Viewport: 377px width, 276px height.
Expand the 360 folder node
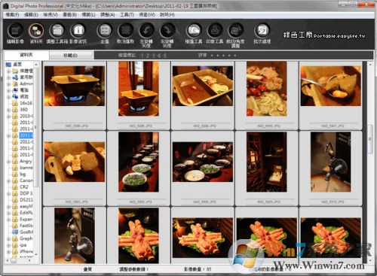[x=9, y=110]
